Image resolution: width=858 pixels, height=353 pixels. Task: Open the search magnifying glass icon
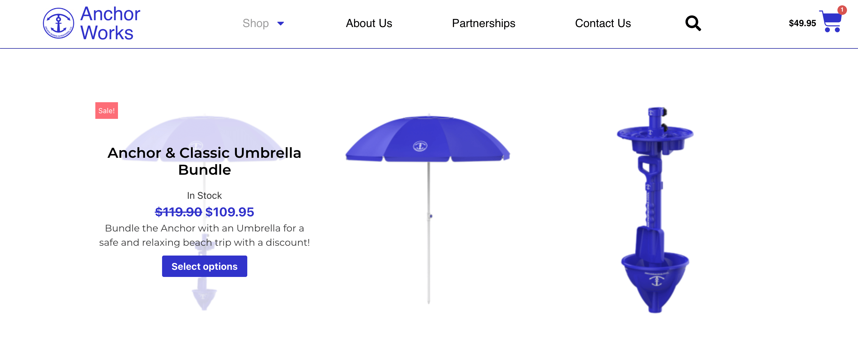pos(693,23)
